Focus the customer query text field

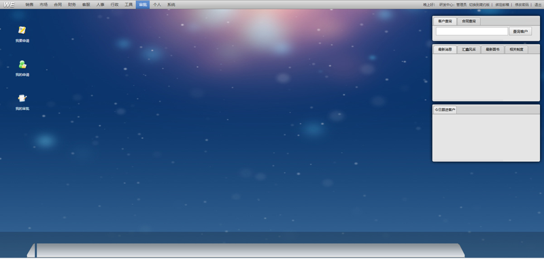pos(472,31)
